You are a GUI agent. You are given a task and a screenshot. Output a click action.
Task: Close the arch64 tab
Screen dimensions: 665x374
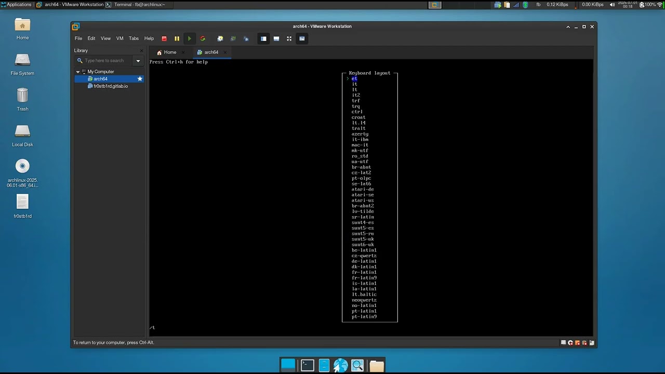225,52
